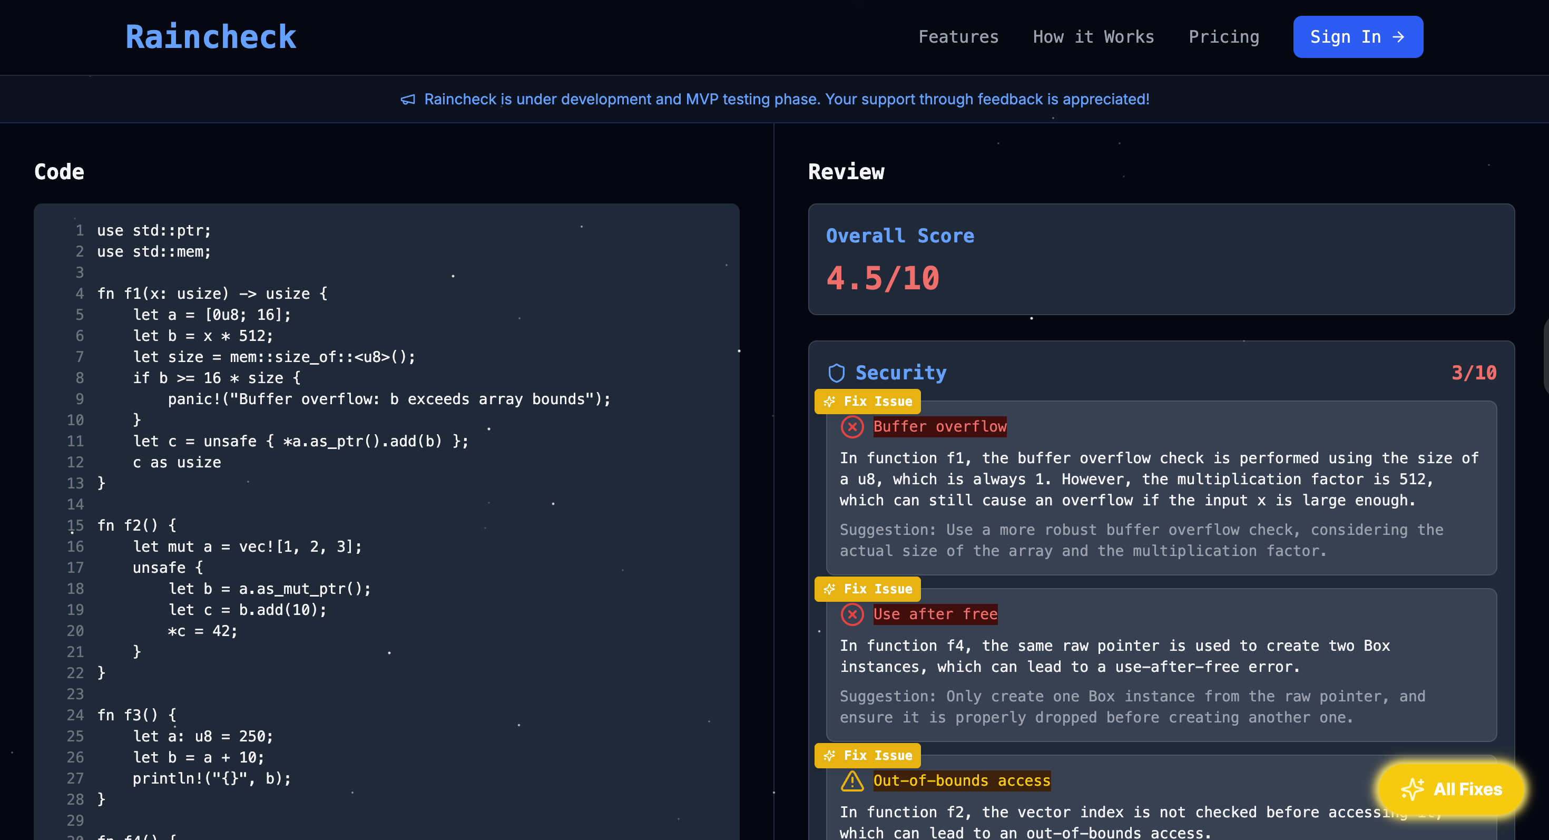Viewport: 1549px width, 840px height.
Task: Click the warning triangle beside Out-of-bounds access
Action: click(852, 781)
